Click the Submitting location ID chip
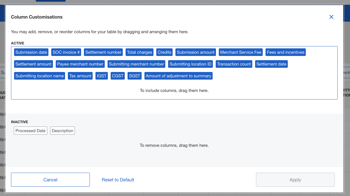 click(190, 64)
